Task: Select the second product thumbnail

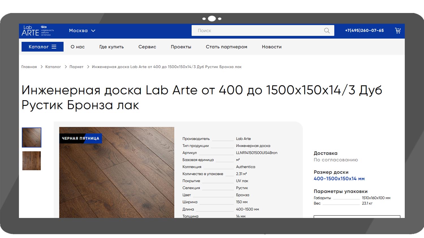Action: coord(32,161)
